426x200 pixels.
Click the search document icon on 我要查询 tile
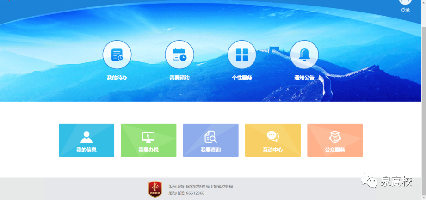click(210, 137)
